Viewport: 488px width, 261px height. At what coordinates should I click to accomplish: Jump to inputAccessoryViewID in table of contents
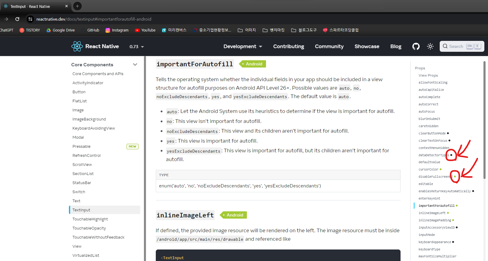[x=437, y=227]
